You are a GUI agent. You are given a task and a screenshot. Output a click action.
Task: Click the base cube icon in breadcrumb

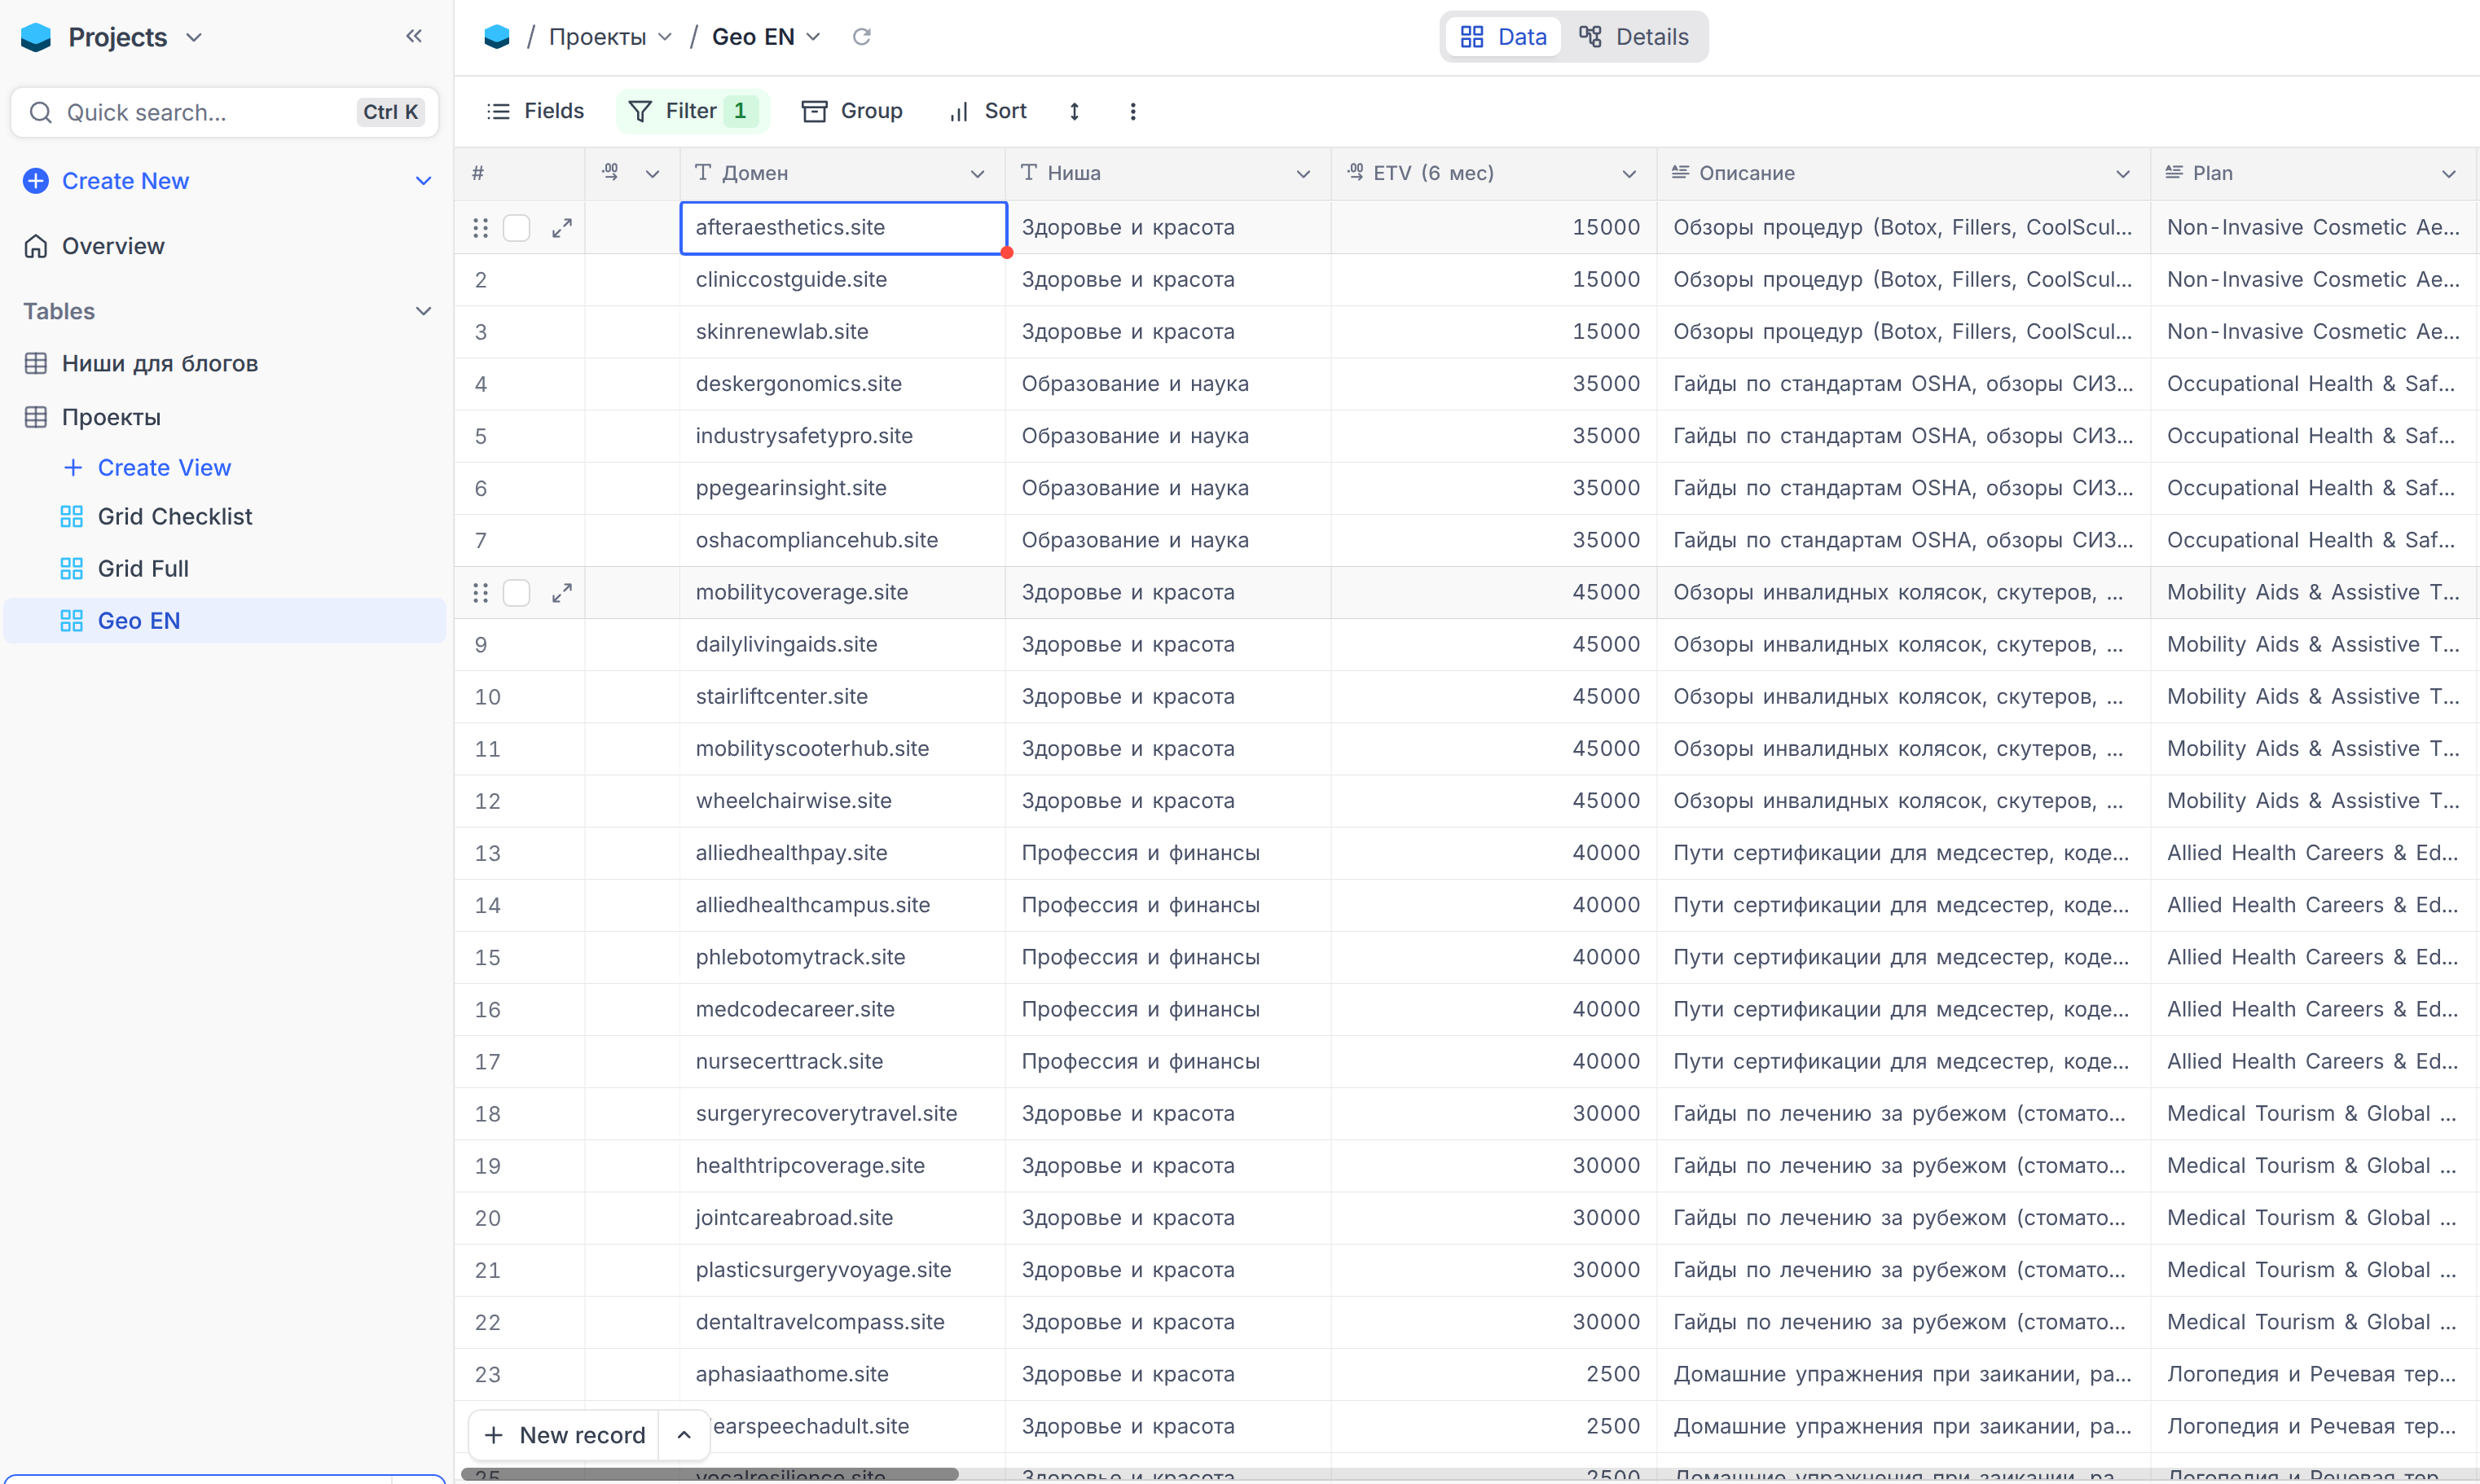pyautogui.click(x=497, y=37)
